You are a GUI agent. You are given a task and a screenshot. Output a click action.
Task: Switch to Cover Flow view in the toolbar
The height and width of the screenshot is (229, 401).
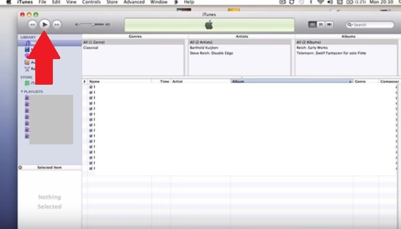point(329,24)
